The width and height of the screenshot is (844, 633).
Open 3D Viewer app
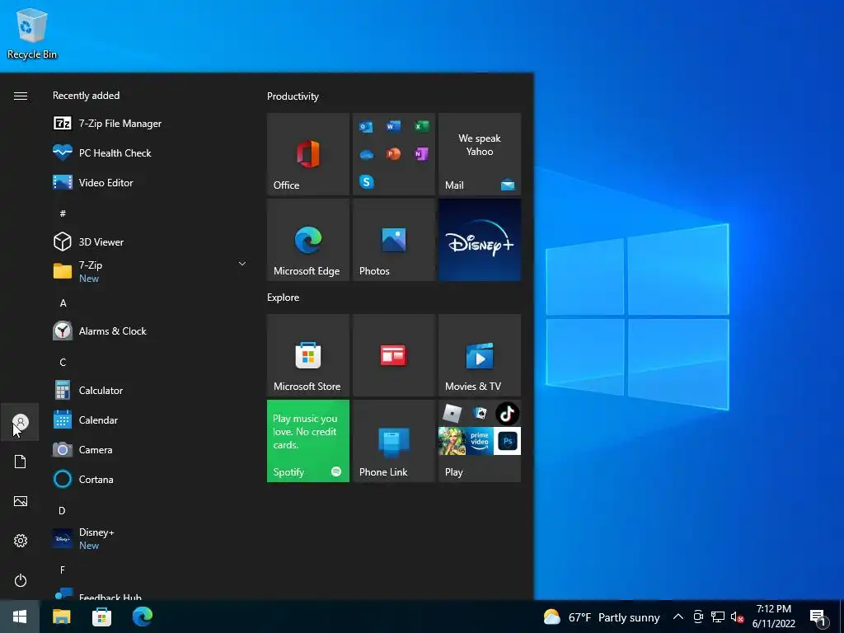coord(148,241)
